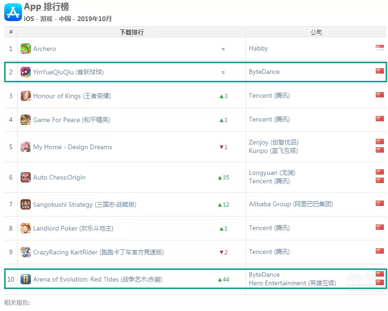388x311 pixels.
Task: Click the Archero game icon
Action: coord(26,49)
